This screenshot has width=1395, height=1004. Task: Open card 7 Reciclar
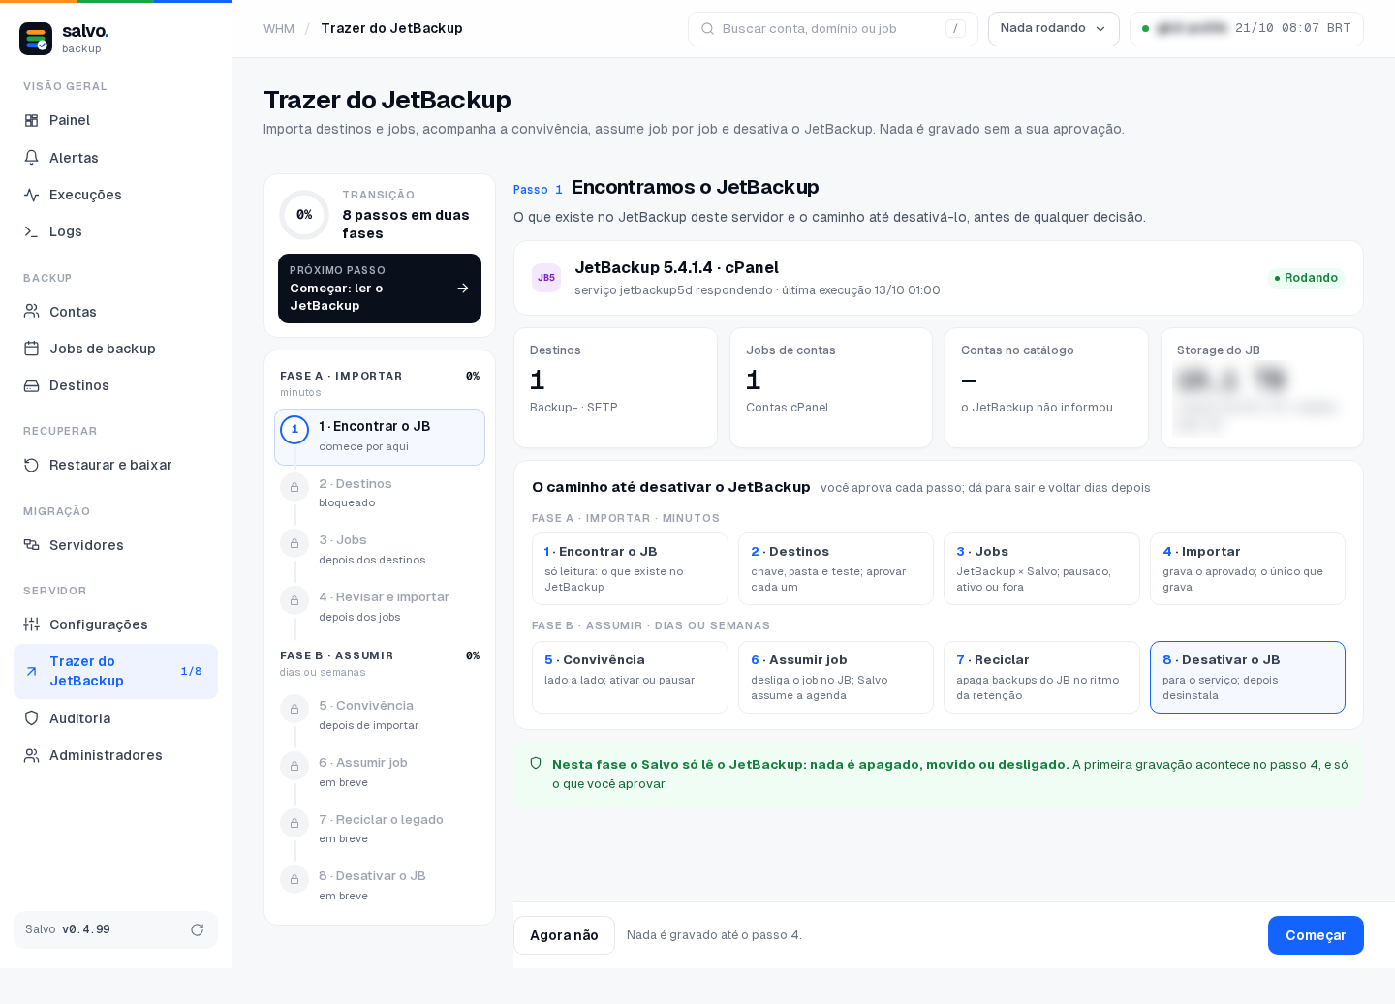tap(1041, 677)
